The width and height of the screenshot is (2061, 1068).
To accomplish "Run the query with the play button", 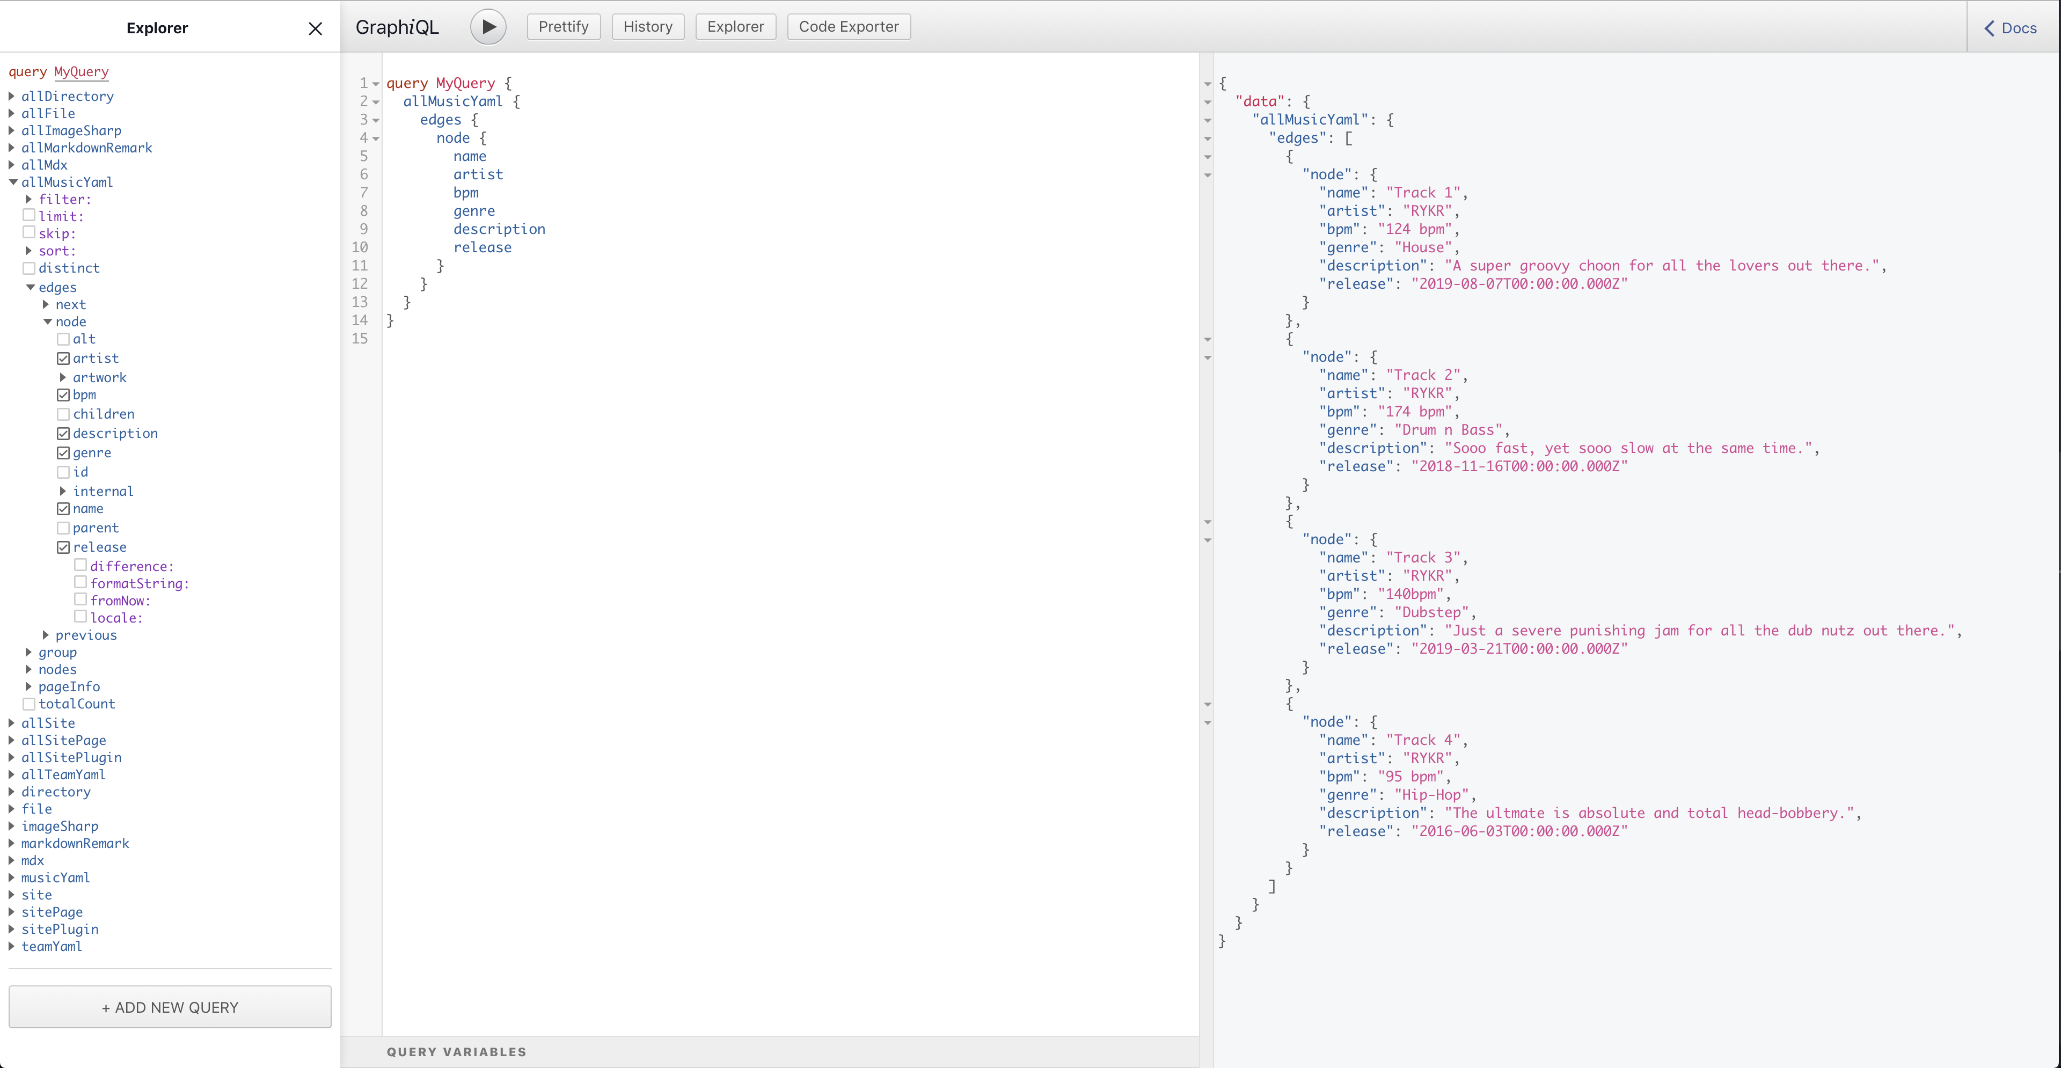I will (488, 26).
